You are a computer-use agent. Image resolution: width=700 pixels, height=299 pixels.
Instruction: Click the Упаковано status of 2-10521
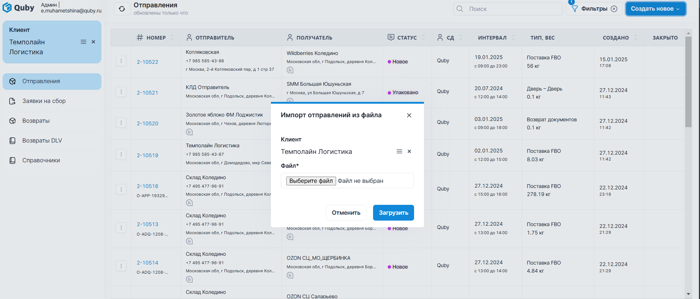pyautogui.click(x=403, y=92)
